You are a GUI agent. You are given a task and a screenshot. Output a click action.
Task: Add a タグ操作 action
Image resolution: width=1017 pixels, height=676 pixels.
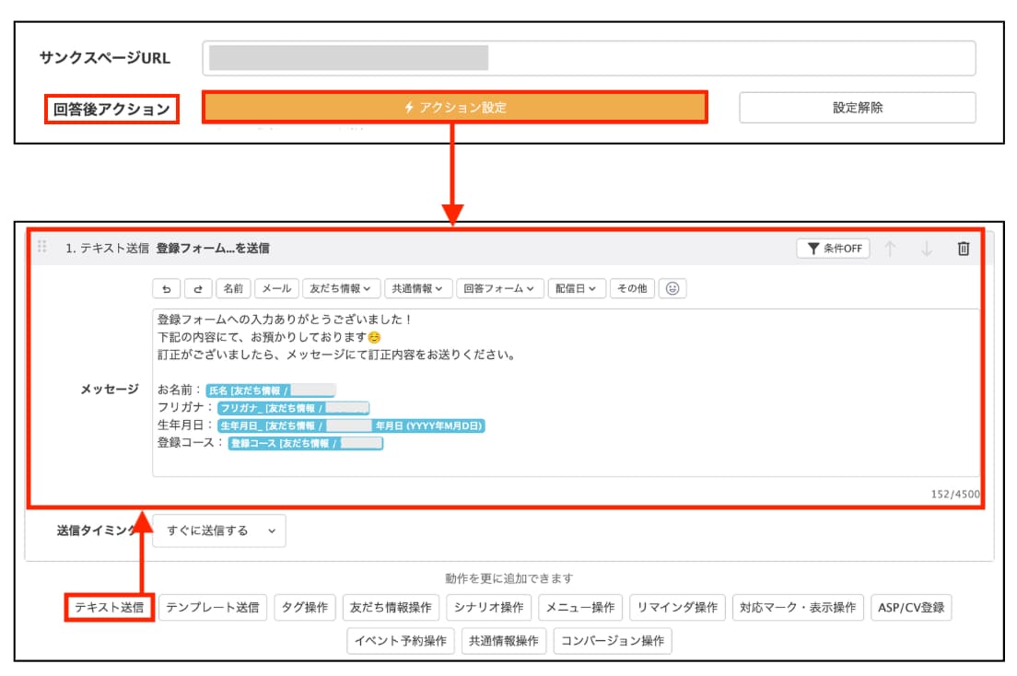[305, 607]
